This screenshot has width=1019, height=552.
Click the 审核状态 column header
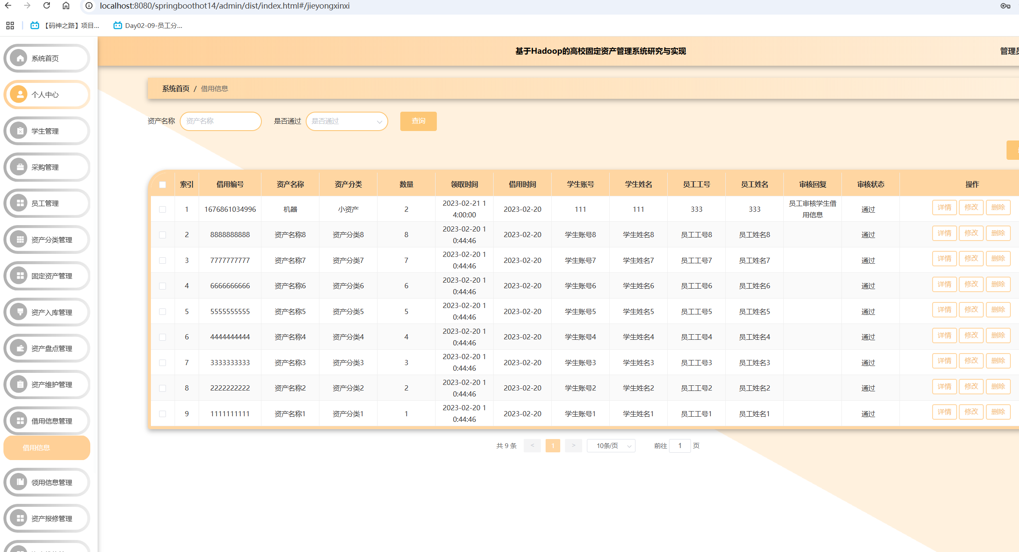(871, 184)
